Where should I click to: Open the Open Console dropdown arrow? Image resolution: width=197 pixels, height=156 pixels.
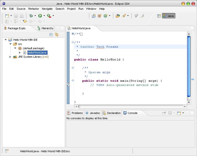point(183,113)
